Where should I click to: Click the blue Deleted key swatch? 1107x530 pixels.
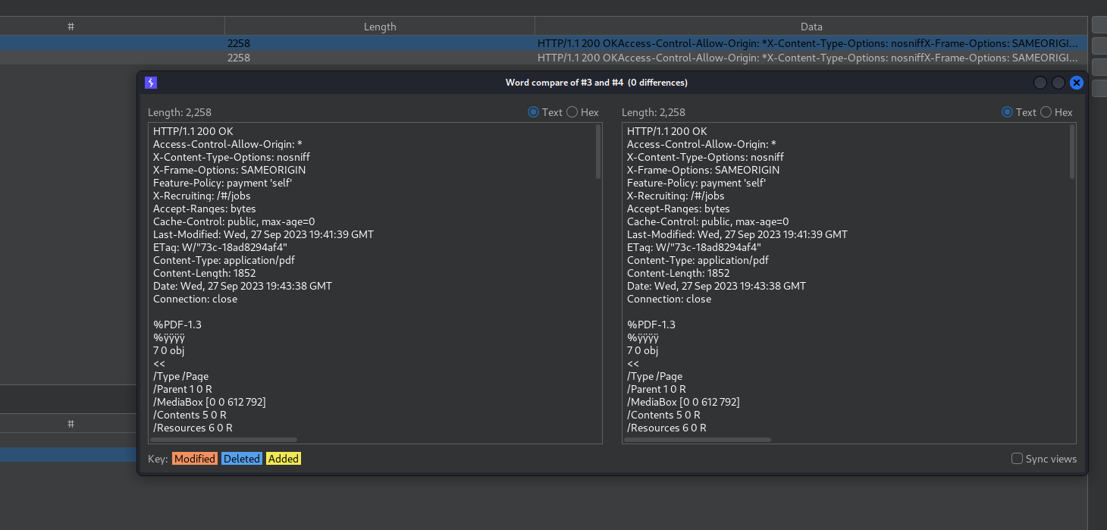click(x=242, y=459)
